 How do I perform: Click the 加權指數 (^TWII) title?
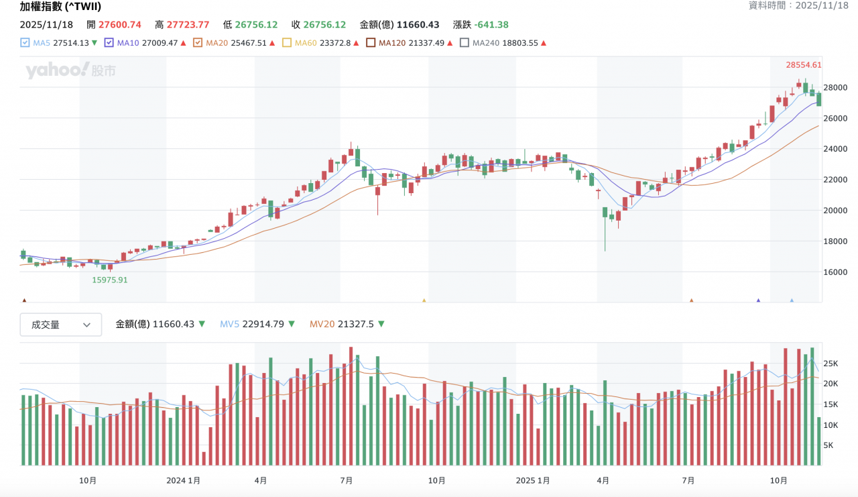pyautogui.click(x=60, y=7)
